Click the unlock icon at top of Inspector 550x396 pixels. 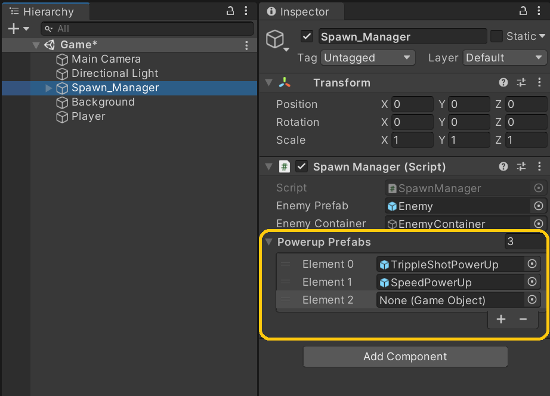[x=523, y=11]
